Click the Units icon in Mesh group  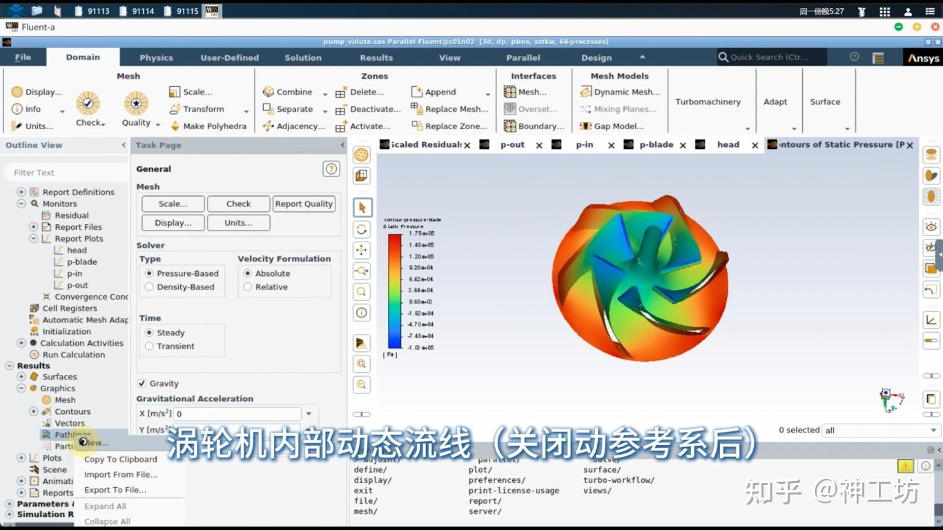17,126
